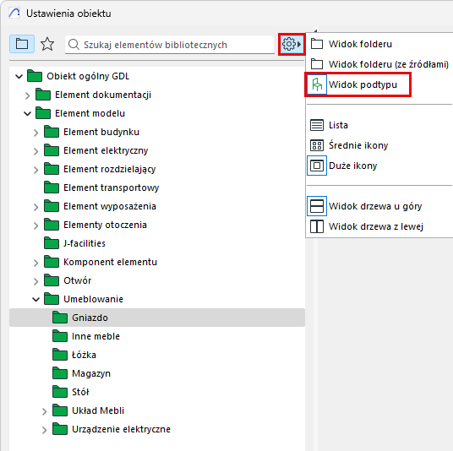Select Łóżka tree item
453x451 pixels.
point(84,355)
